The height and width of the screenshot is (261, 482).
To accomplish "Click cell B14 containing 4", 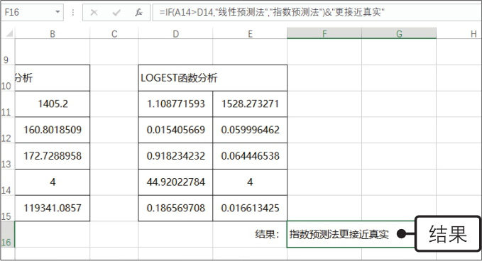I will 53,182.
